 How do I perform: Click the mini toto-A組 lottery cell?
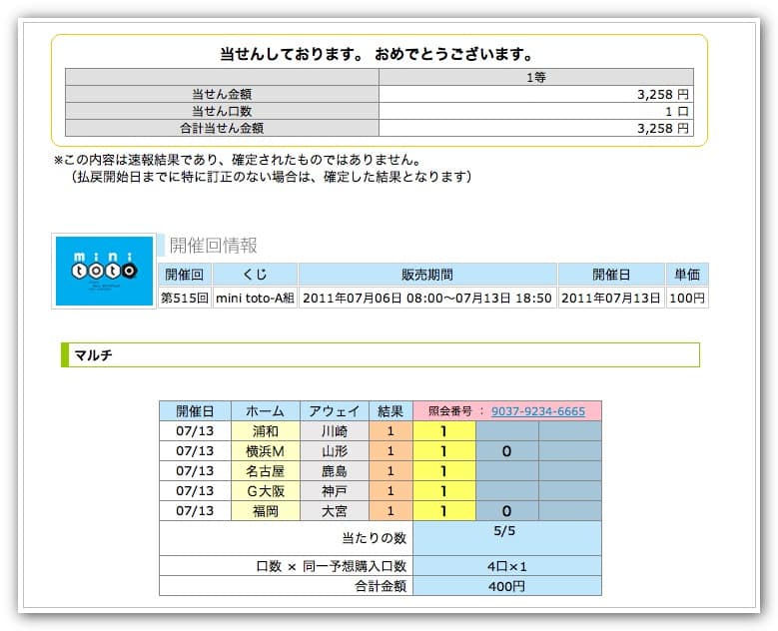point(255,298)
